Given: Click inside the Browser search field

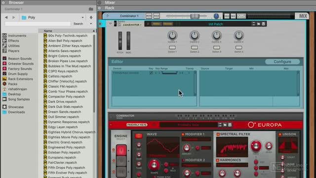Looking at the screenshot, I should (x=38, y=24).
